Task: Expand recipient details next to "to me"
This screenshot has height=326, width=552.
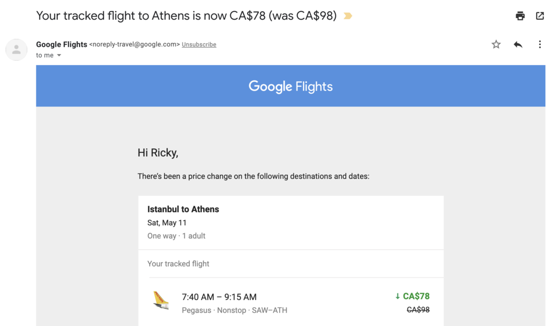Action: pos(59,55)
